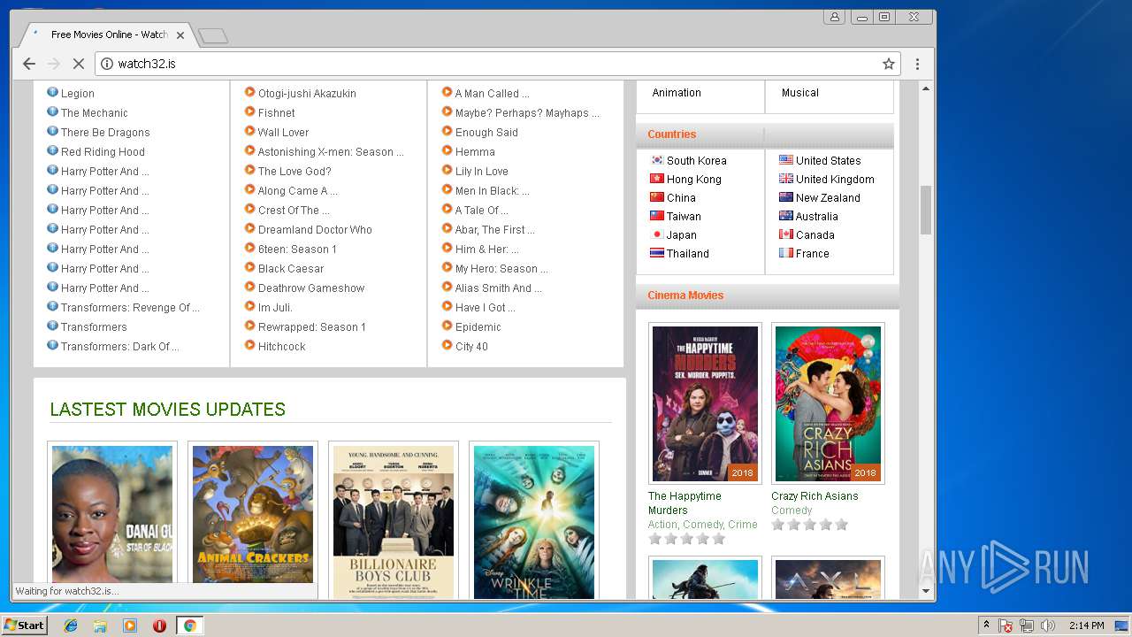1132x637 pixels.
Task: Open the Musical genre link
Action: click(x=800, y=93)
